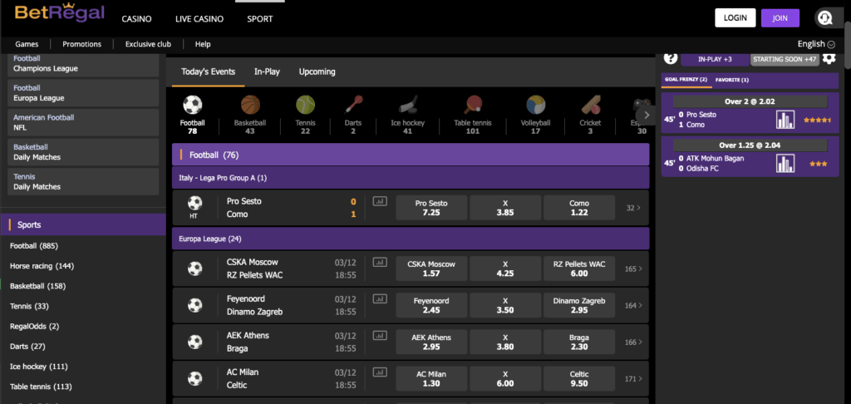This screenshot has height=404, width=851.
Task: Open Games link
Action: coord(27,44)
